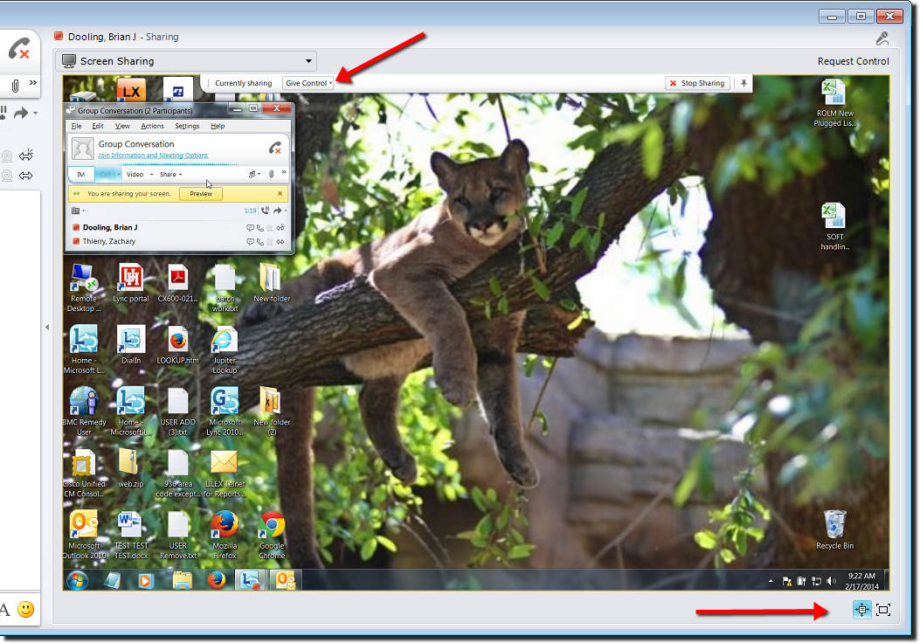Select the fit-to-window view icon
The image size is (920, 643).
pyautogui.click(x=861, y=610)
